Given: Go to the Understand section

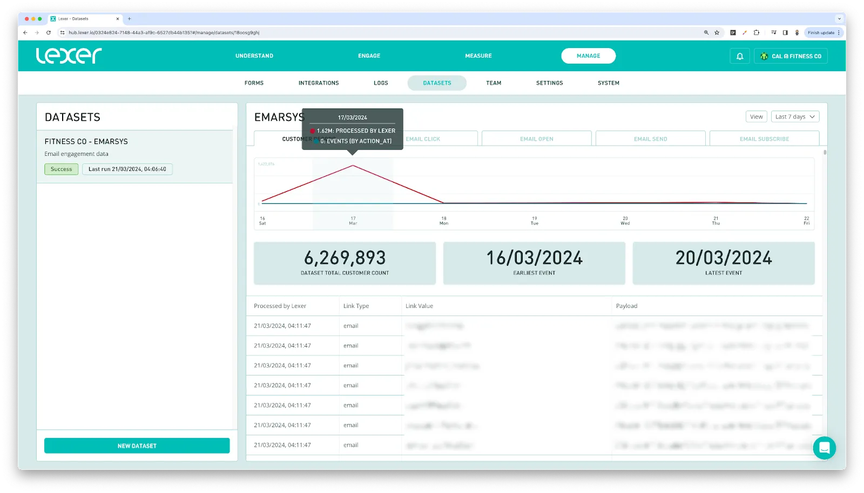Looking at the screenshot, I should click(x=254, y=56).
